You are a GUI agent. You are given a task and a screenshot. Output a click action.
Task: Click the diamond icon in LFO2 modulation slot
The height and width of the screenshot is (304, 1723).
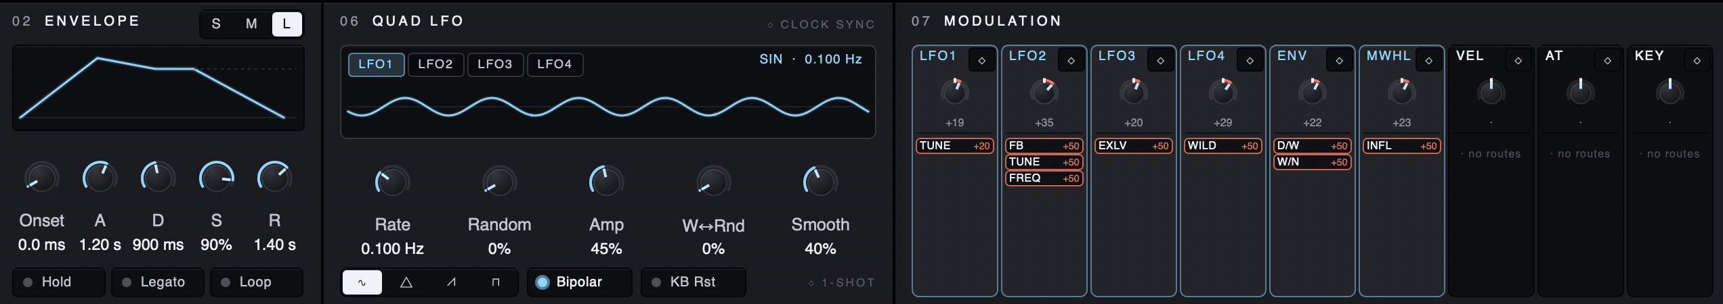(1071, 60)
